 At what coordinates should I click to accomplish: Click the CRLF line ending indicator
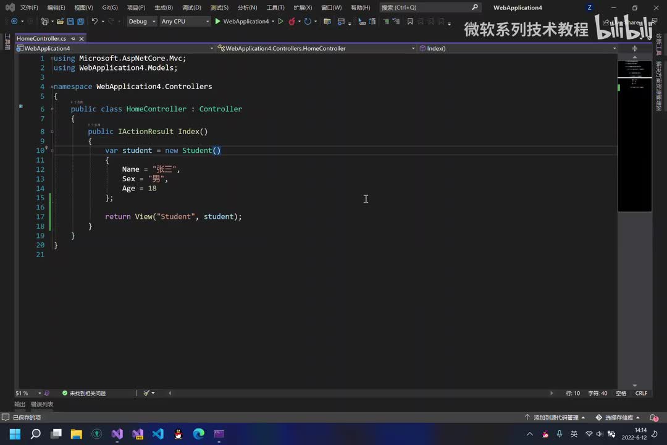tap(641, 393)
